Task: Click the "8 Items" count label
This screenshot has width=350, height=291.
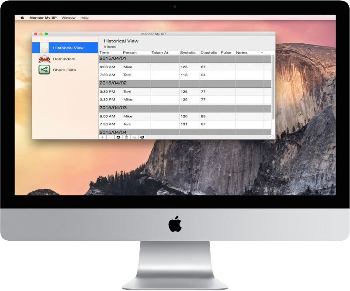Action: (110, 47)
